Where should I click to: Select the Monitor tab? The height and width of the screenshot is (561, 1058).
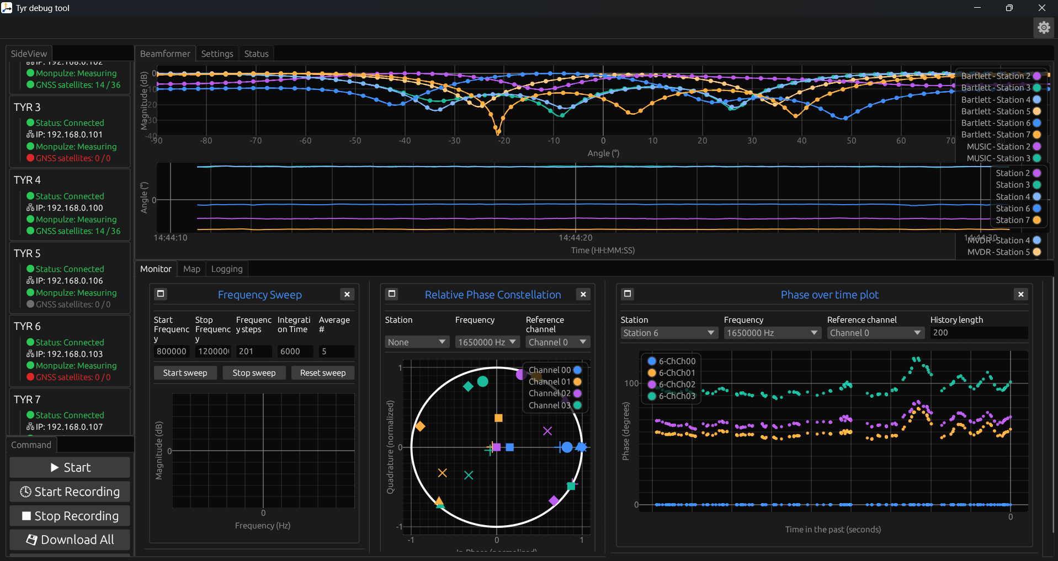[156, 269]
